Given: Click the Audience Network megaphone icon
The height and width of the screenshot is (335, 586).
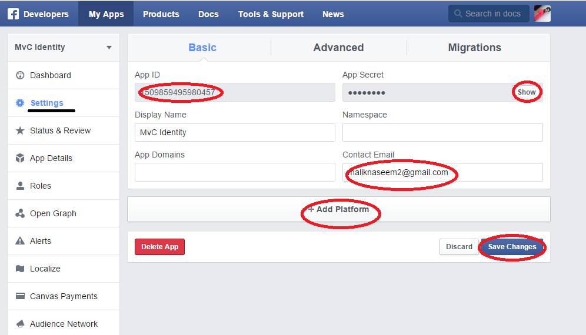Looking at the screenshot, I should click(x=20, y=324).
